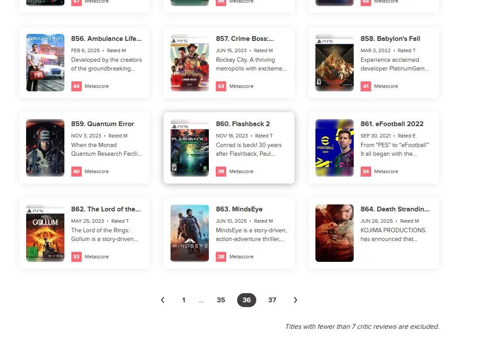Open the Flashback 2 cover thumbnail
This screenshot has width=489, height=351.
pos(190,148)
